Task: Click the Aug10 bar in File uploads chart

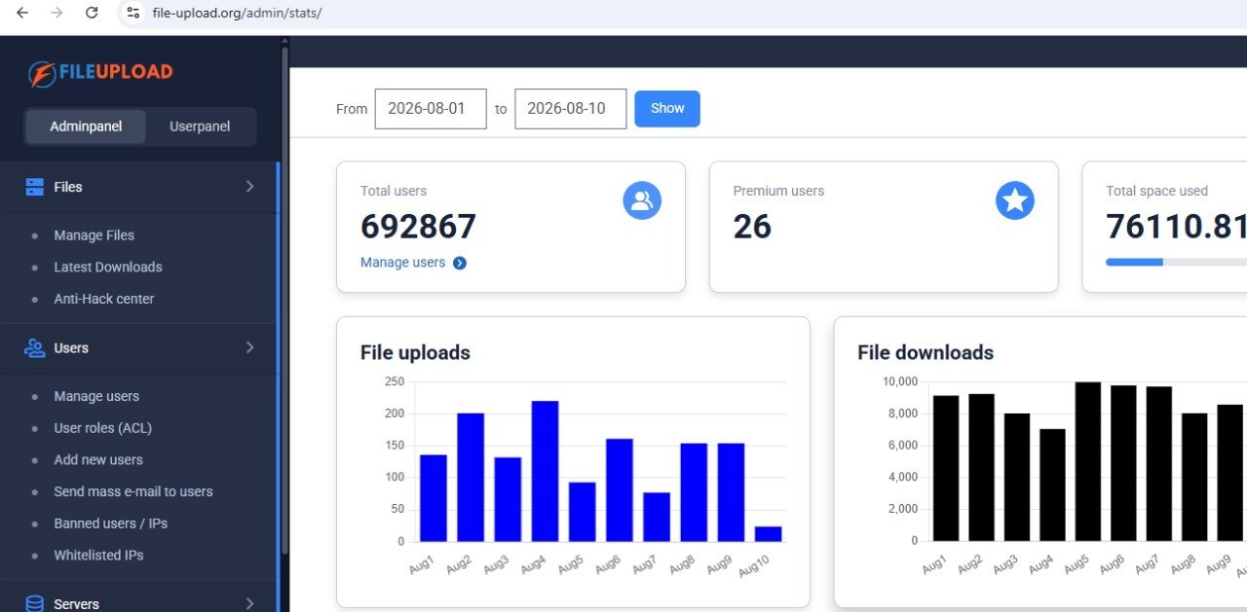Action: click(x=768, y=534)
